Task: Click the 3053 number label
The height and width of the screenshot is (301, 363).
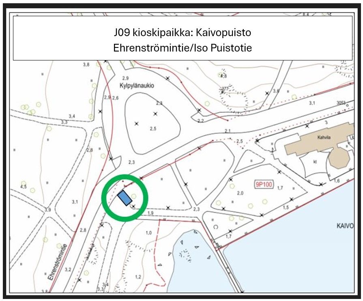Action: point(341,103)
